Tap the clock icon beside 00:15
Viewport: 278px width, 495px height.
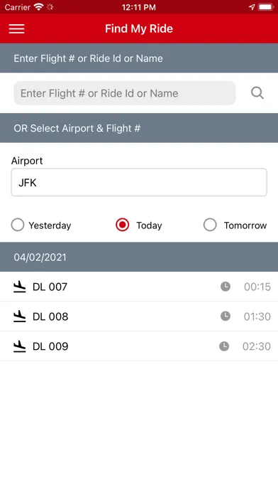(225, 287)
